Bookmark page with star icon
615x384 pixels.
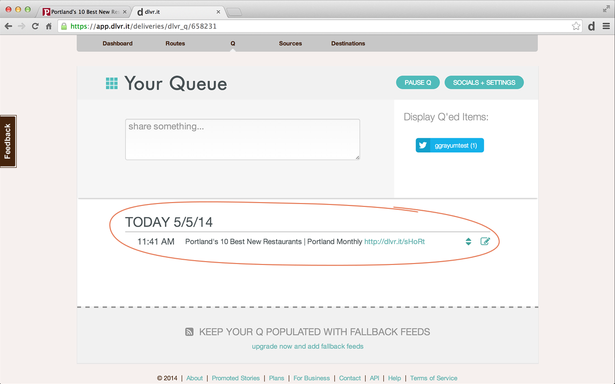pyautogui.click(x=576, y=26)
